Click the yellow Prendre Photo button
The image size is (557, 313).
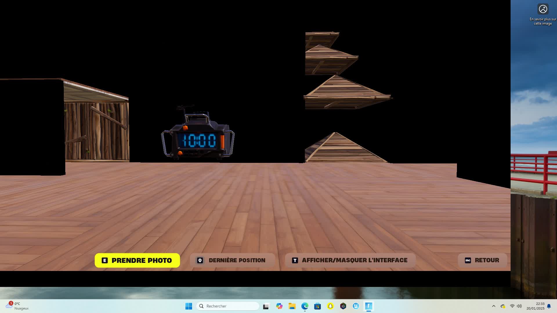[137, 260]
